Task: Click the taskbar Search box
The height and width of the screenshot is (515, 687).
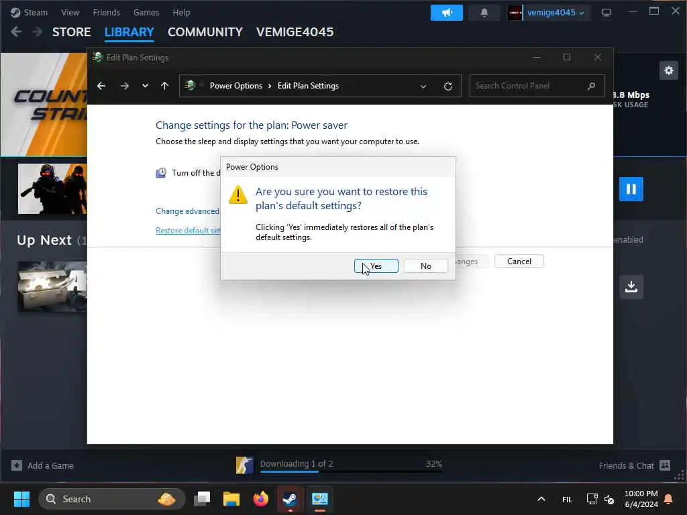Action: 111,499
